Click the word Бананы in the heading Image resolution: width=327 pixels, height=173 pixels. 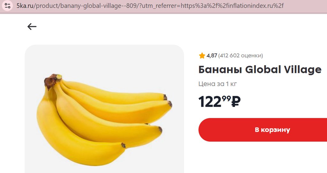(x=220, y=70)
